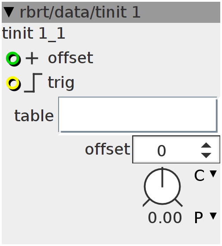
Task: Click the offset inlet label text
Action: (70, 58)
